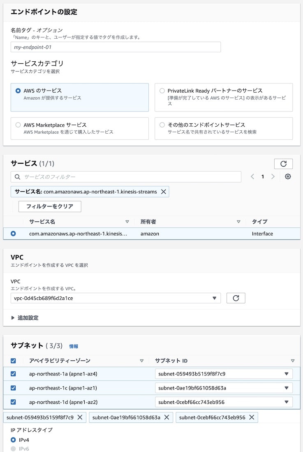This screenshot has height=452, width=303.
Task: Remove the kinesis-streams service name filter
Action: coord(163,192)
